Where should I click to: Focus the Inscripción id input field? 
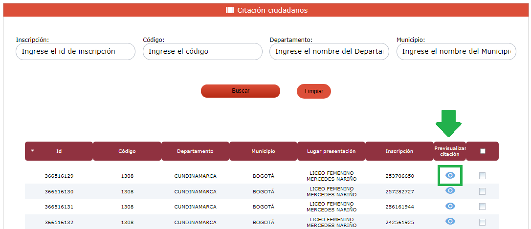coord(75,52)
